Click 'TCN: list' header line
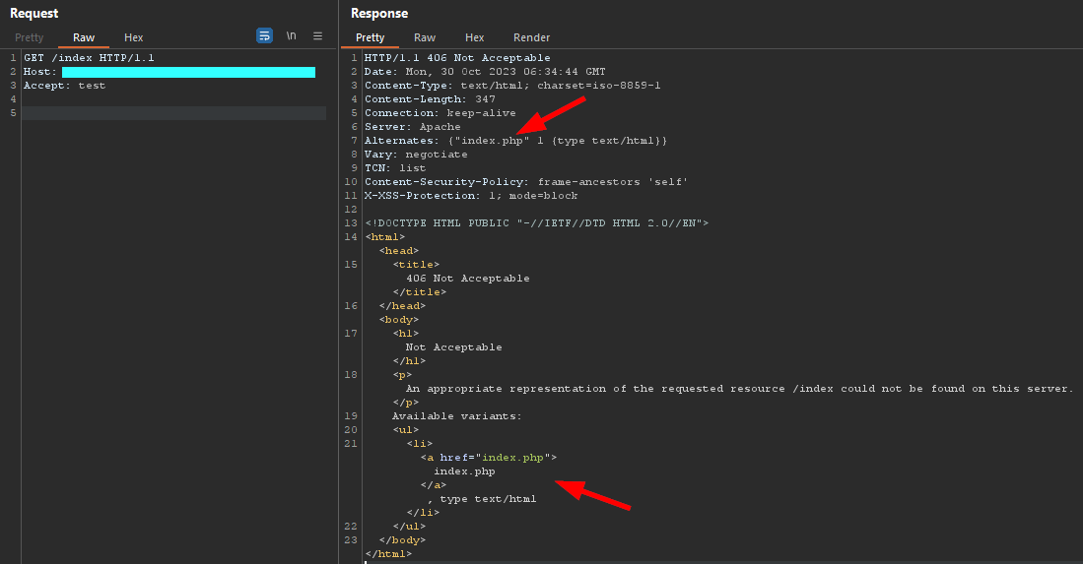The height and width of the screenshot is (564, 1083). (x=395, y=168)
